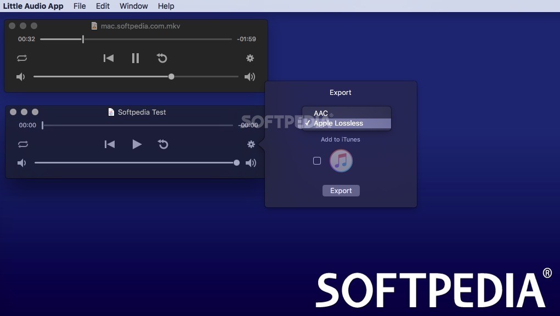
Task: Click playback position marker in Softpedia Test player
Action: 42,125
